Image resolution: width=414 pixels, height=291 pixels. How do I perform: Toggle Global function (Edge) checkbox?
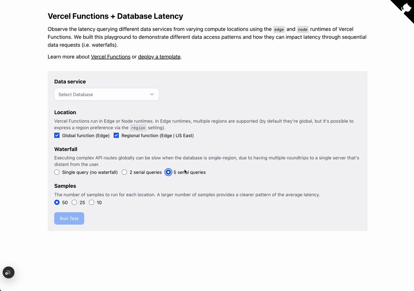pyautogui.click(x=57, y=135)
